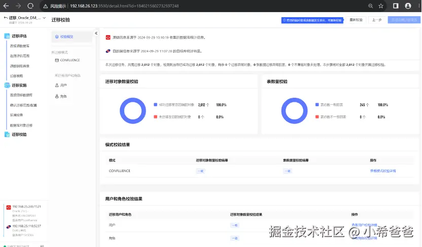Open the 确认迁移范围/配置 step
This screenshot has height=247, width=422.
tap(23, 105)
